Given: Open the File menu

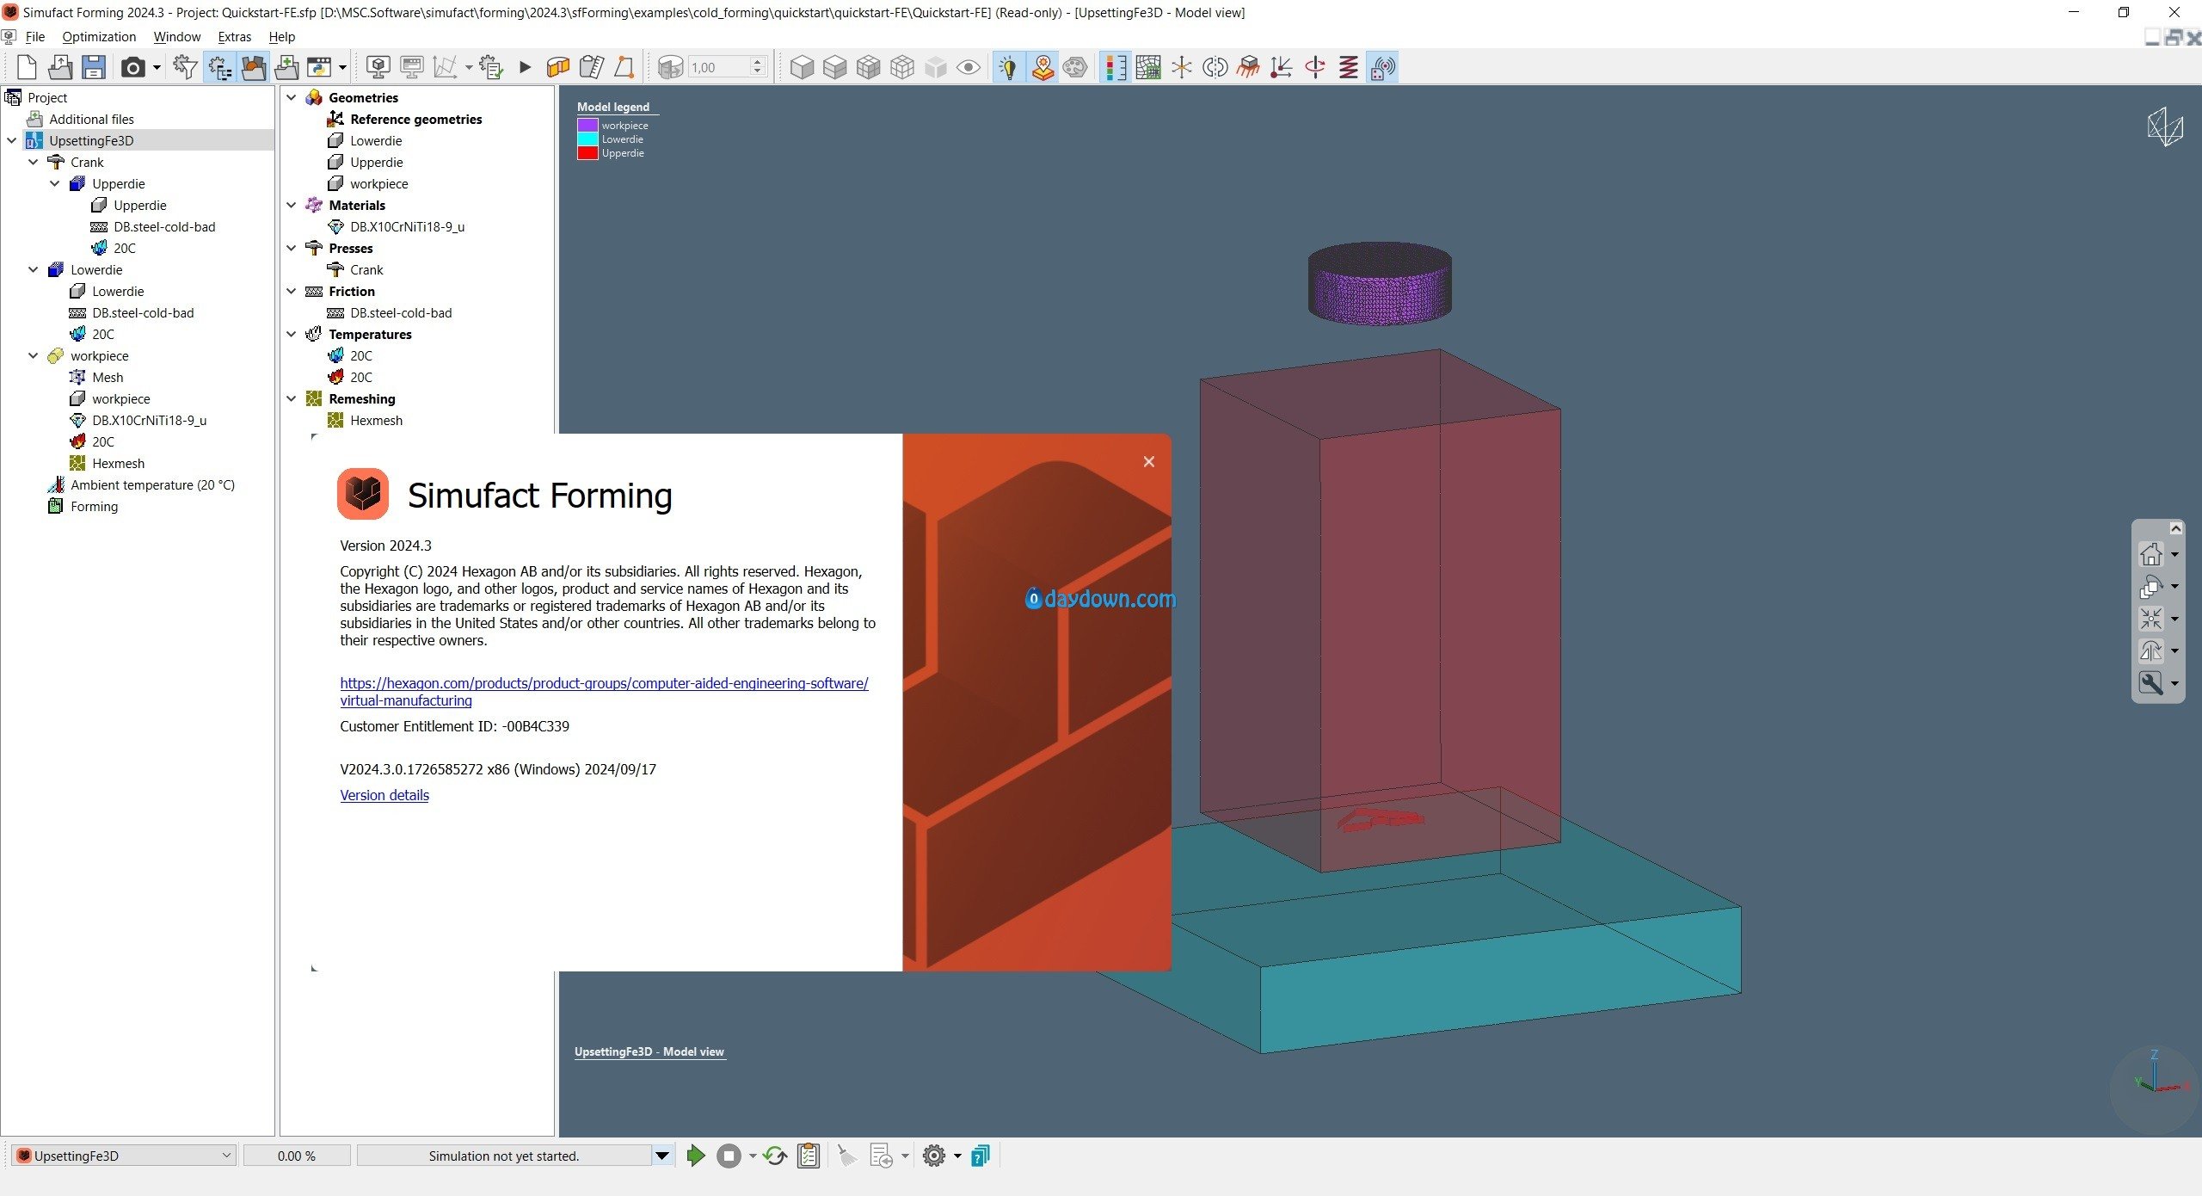Looking at the screenshot, I should (35, 36).
